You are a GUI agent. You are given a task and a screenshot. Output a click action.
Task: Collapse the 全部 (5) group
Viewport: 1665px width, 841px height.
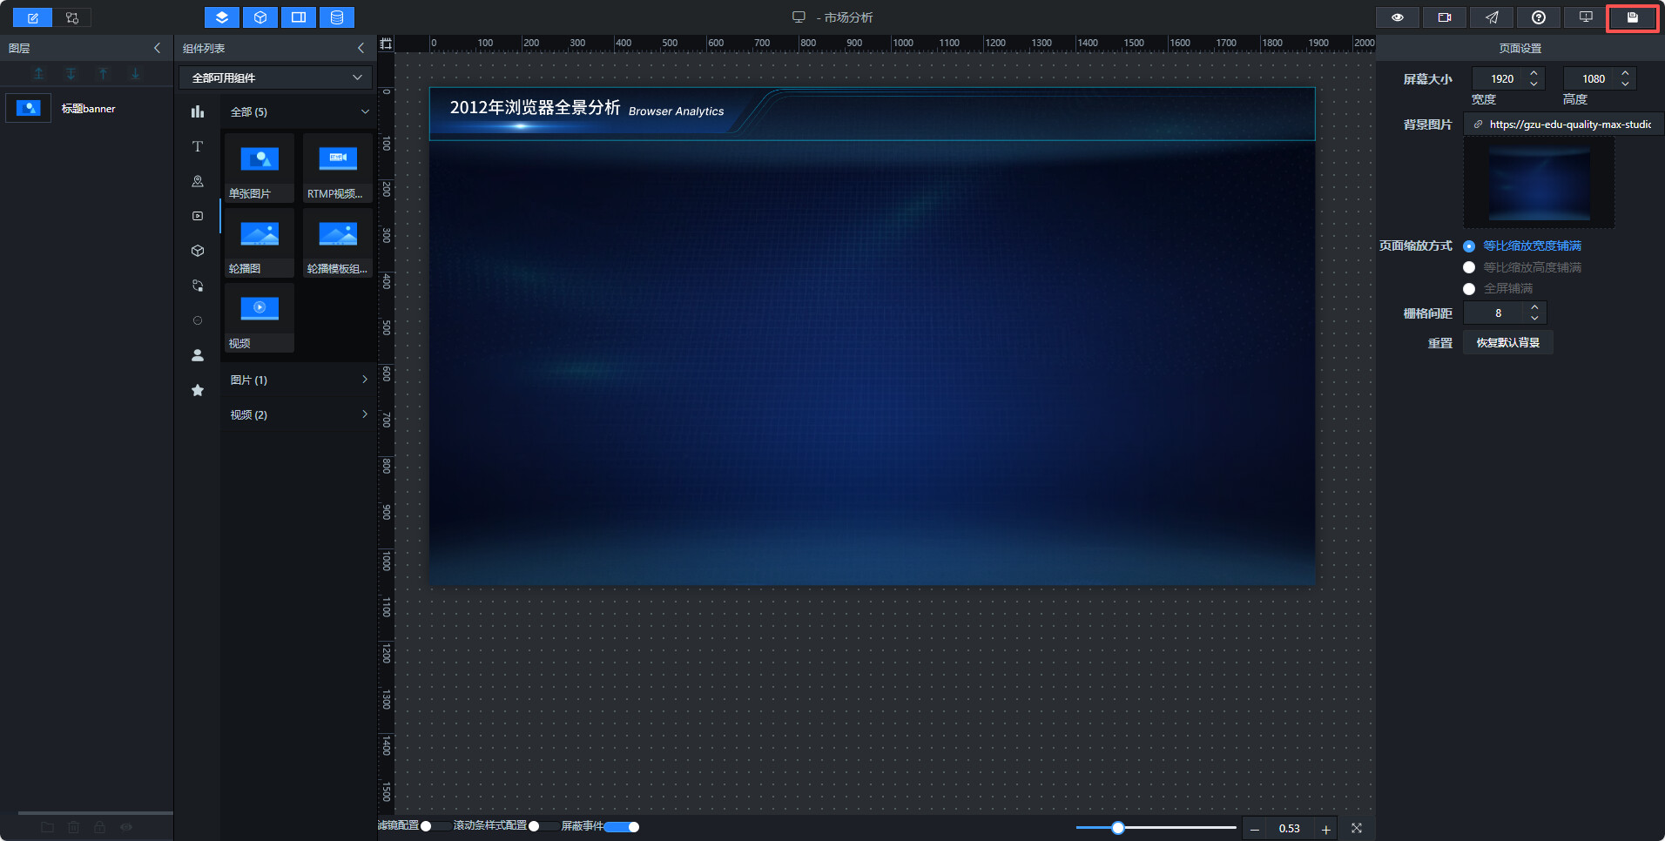pos(299,111)
